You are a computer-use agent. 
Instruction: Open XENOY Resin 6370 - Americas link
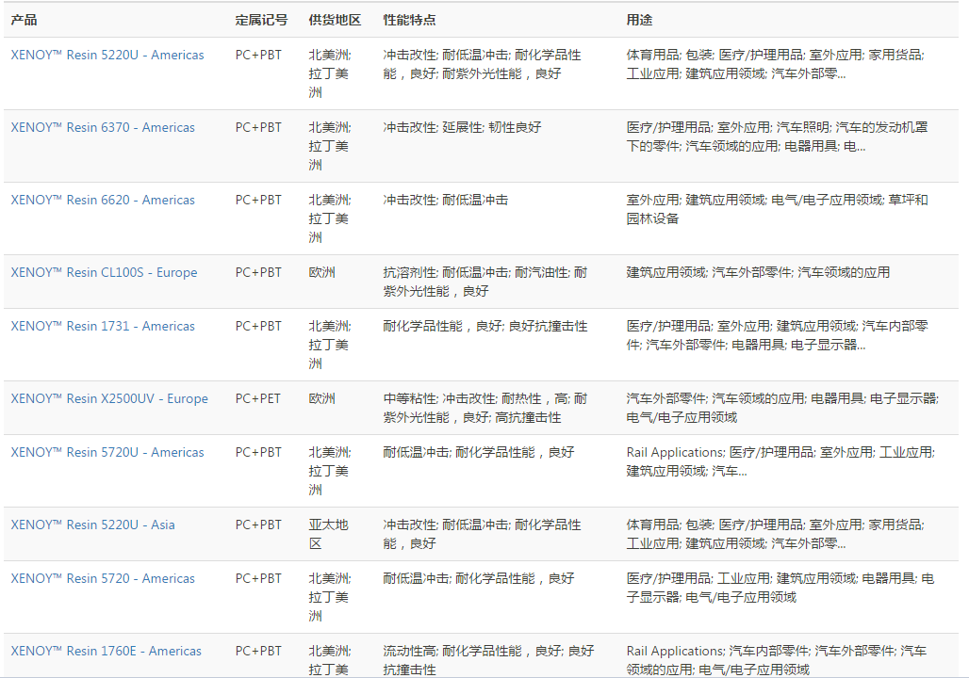[x=103, y=128]
